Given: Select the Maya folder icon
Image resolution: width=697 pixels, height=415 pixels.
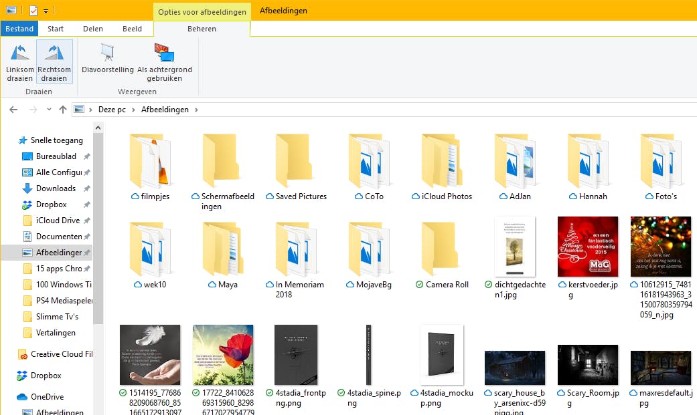Looking at the screenshot, I should [x=222, y=249].
